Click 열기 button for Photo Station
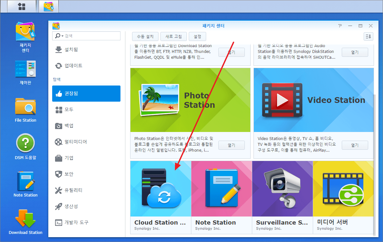This screenshot has width=383, height=242. pyautogui.click(x=231, y=145)
